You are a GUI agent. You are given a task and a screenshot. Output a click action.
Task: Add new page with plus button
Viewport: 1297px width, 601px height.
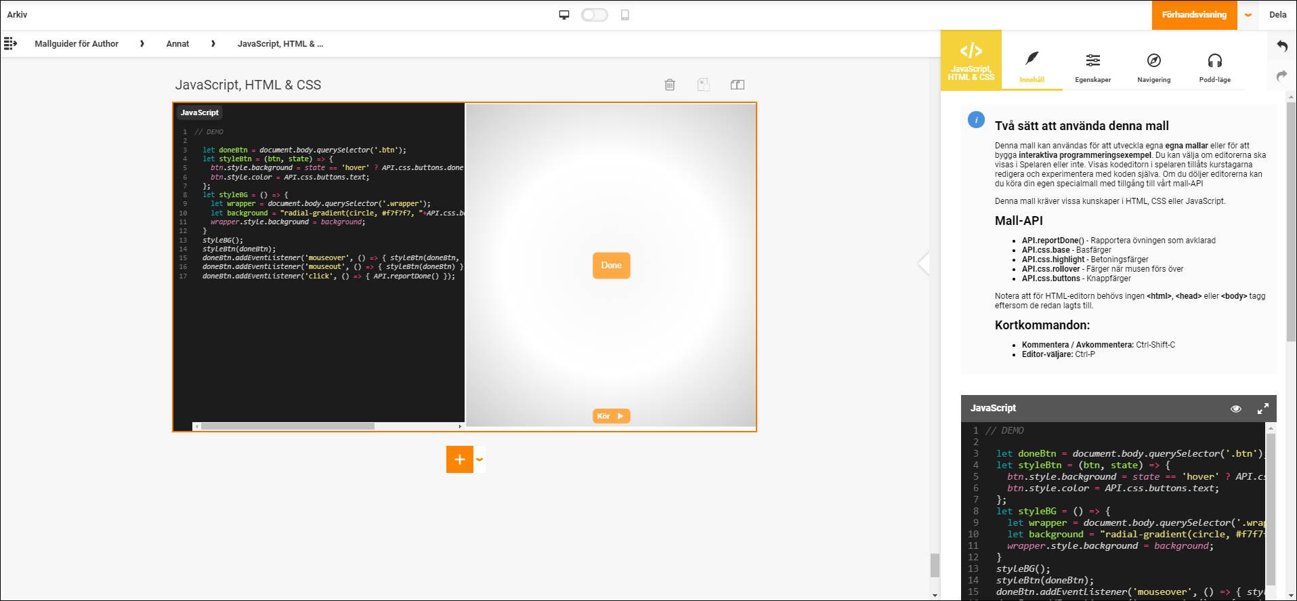tap(459, 459)
